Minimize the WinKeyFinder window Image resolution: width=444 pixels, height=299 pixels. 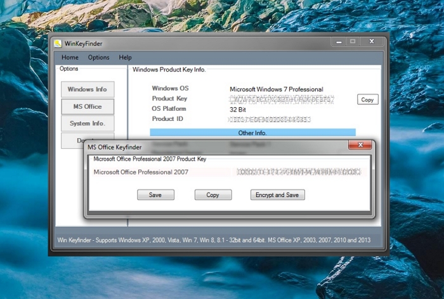tap(339, 42)
